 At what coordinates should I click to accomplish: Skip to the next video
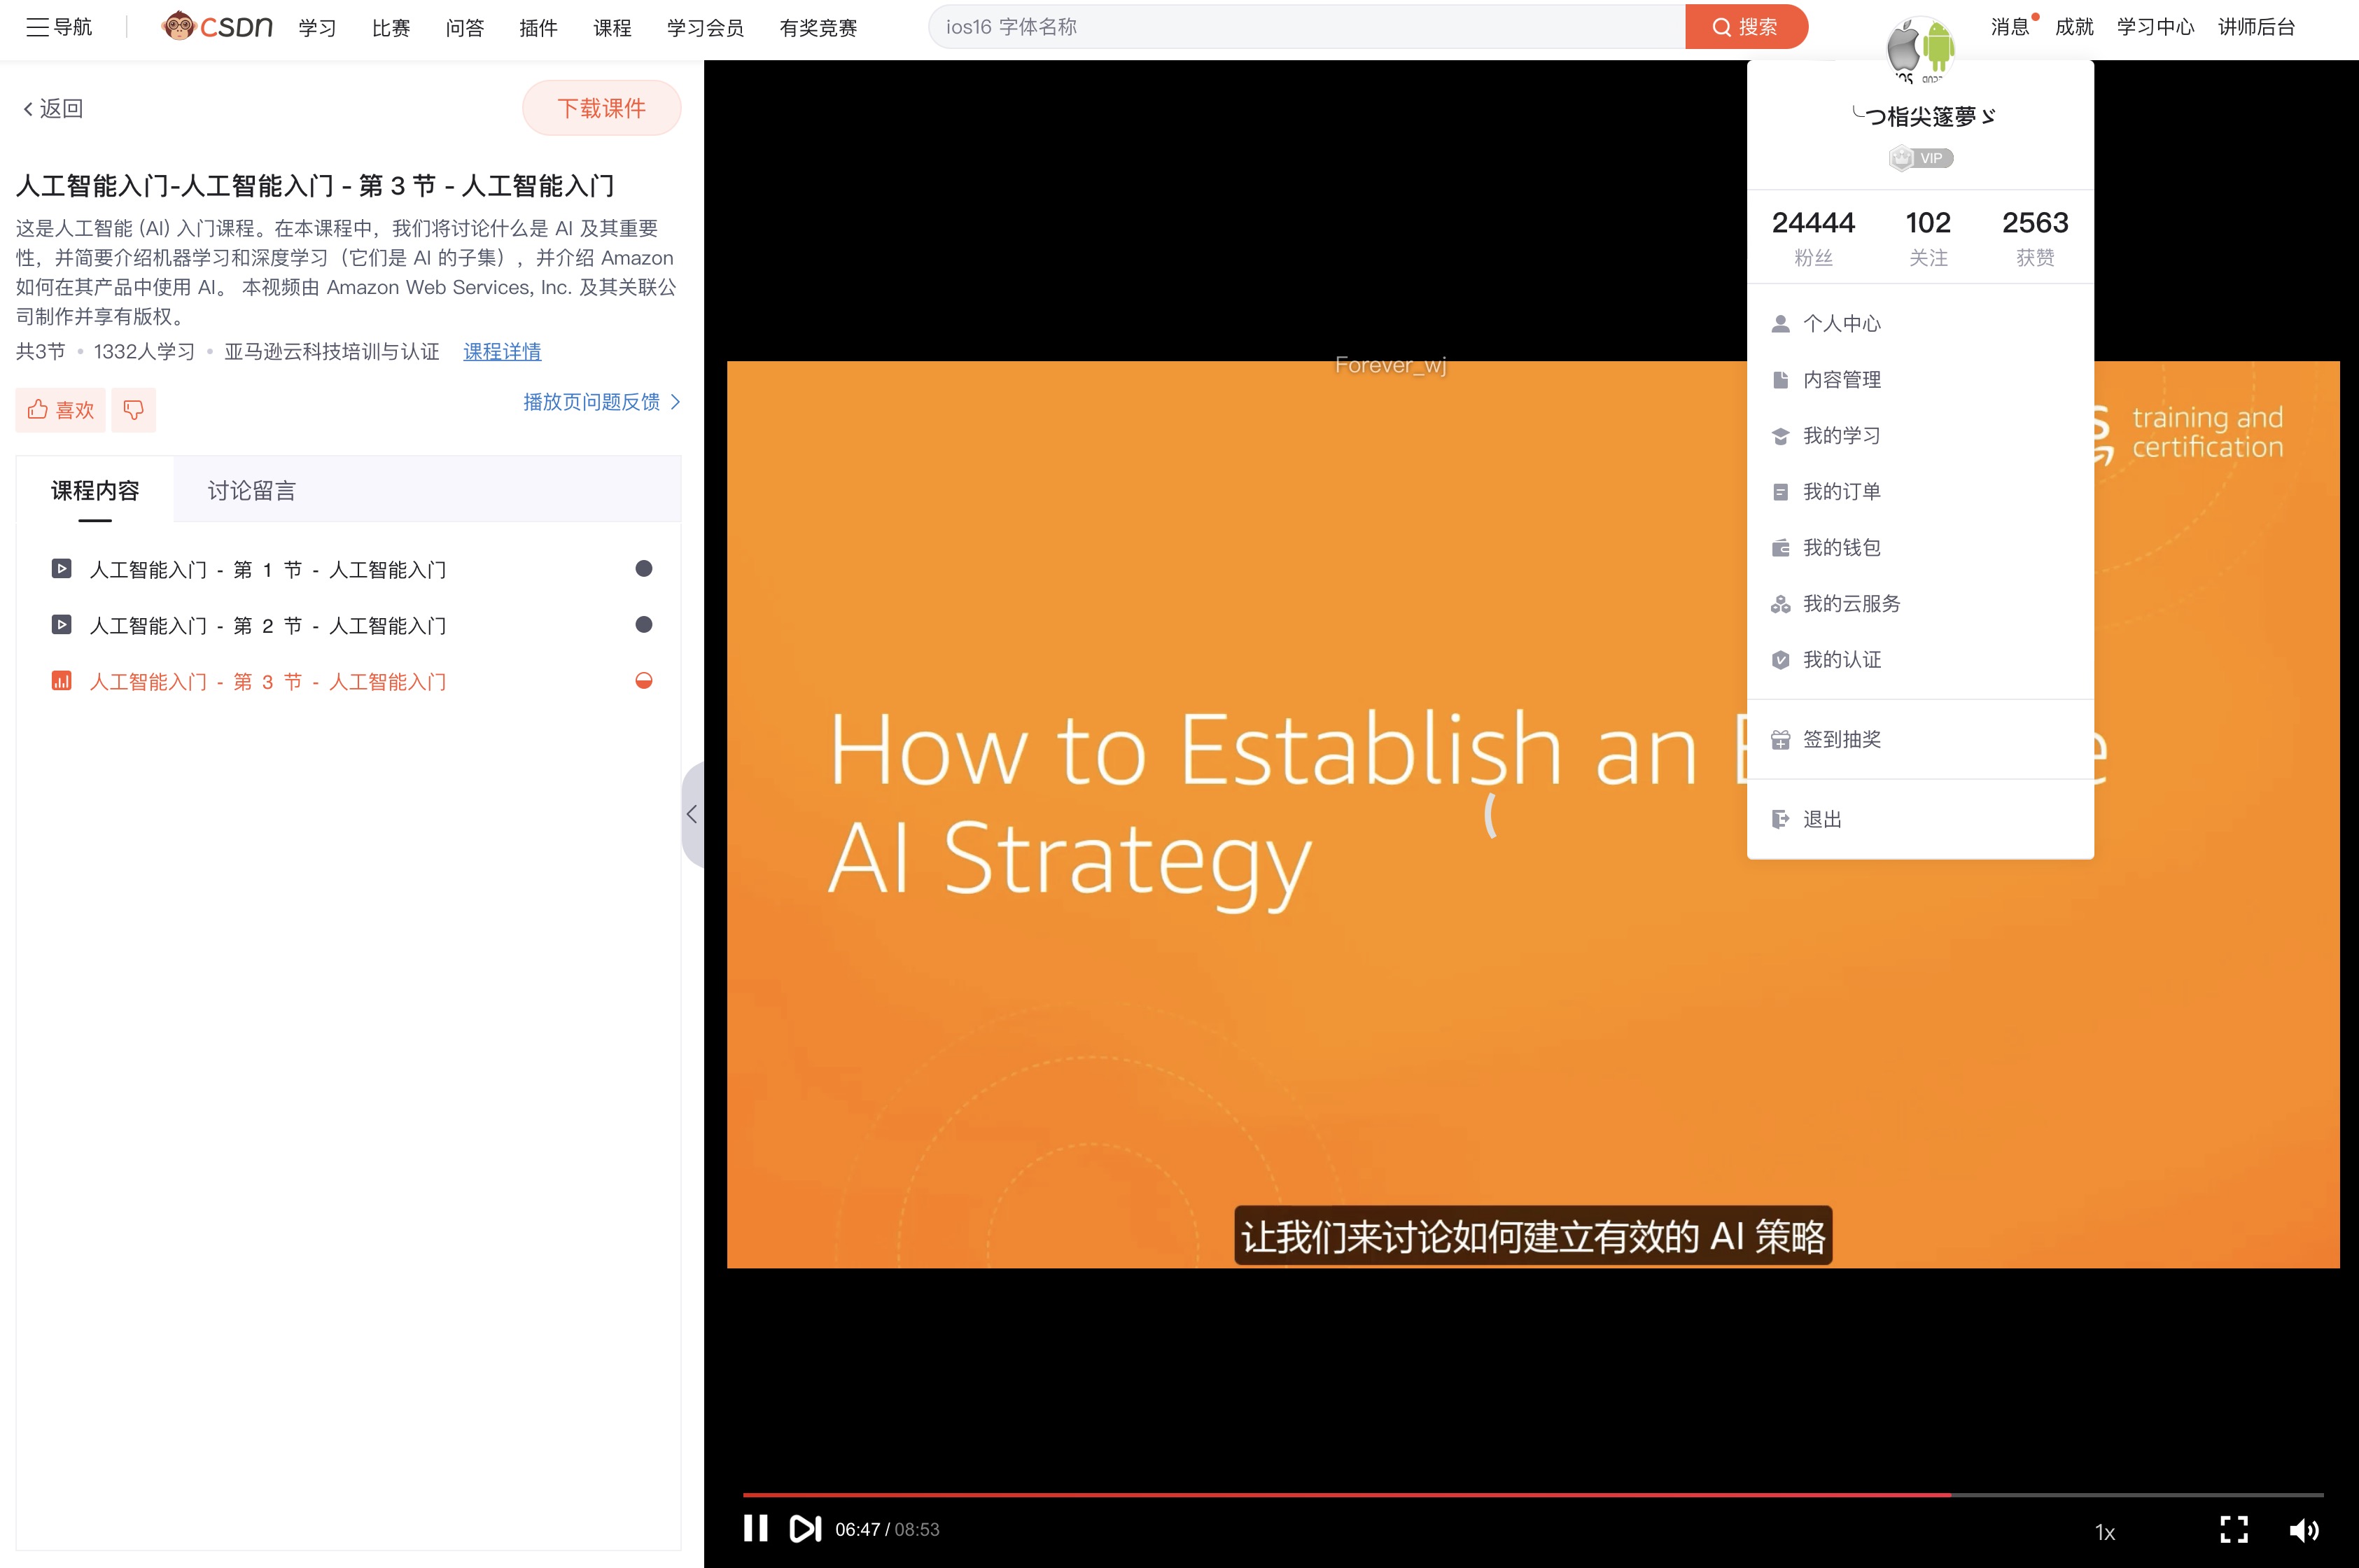pyautogui.click(x=805, y=1528)
